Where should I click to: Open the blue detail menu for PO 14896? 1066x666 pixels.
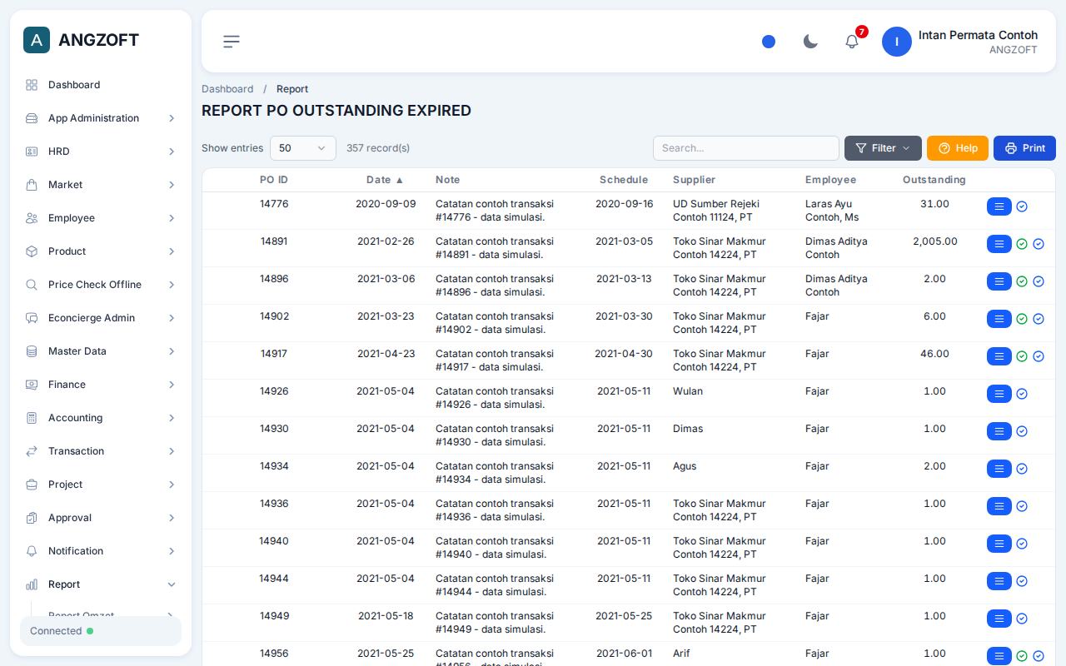[999, 281]
